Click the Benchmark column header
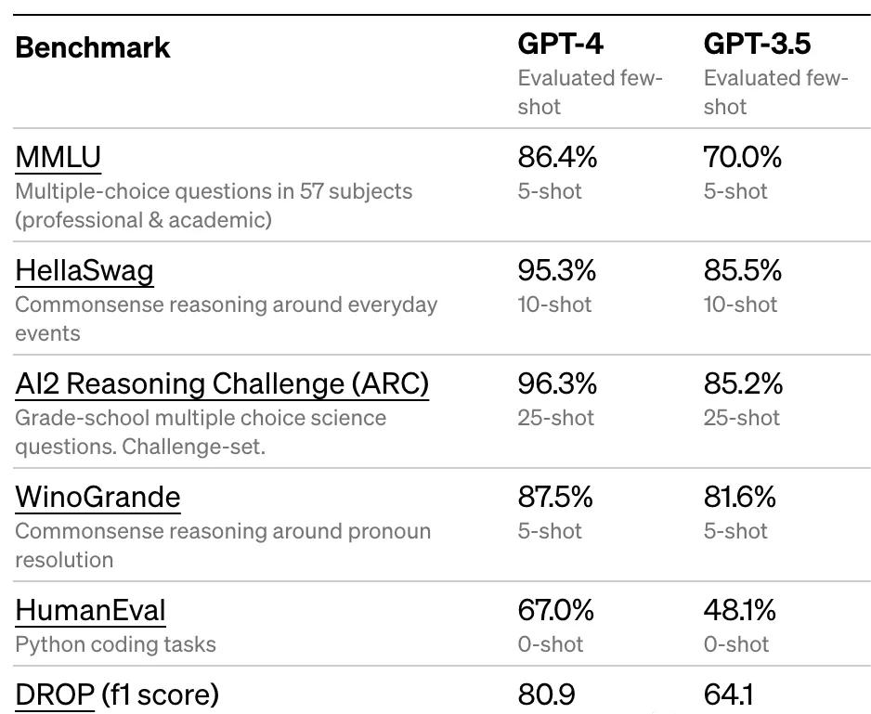This screenshot has height=714, width=871. click(x=93, y=47)
